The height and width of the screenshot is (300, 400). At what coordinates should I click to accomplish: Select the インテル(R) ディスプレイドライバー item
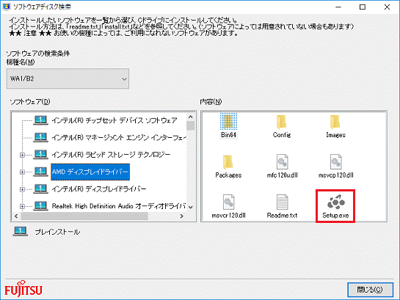coord(99,189)
